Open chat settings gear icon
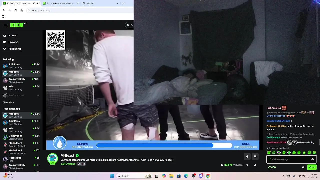 pyautogui.click(x=303, y=167)
